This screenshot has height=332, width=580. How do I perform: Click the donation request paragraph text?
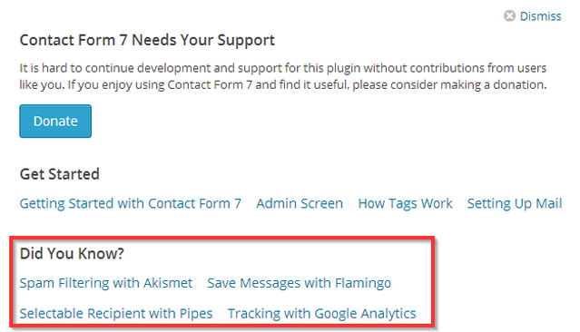(x=283, y=76)
